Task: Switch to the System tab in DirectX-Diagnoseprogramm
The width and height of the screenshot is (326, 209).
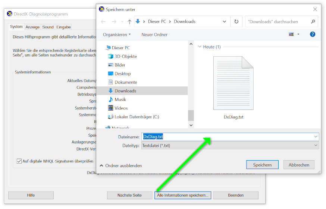Action: (16, 26)
